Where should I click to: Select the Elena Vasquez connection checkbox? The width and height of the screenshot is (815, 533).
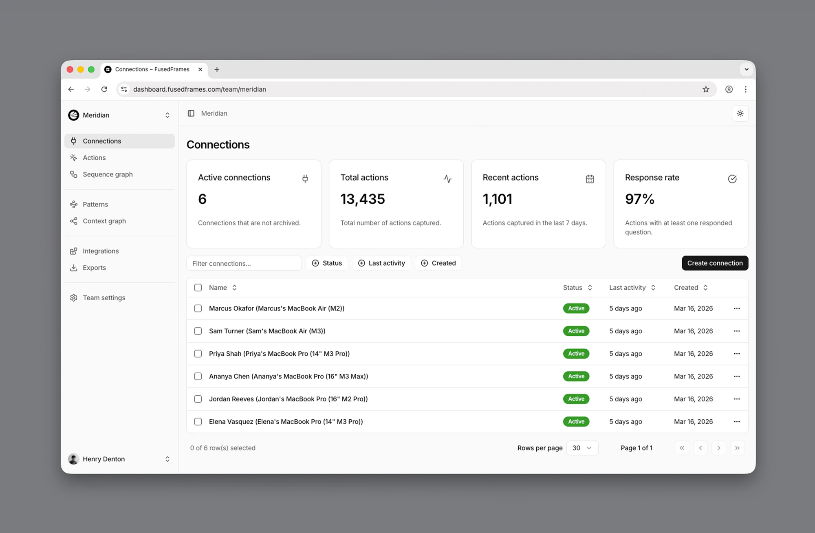point(198,422)
